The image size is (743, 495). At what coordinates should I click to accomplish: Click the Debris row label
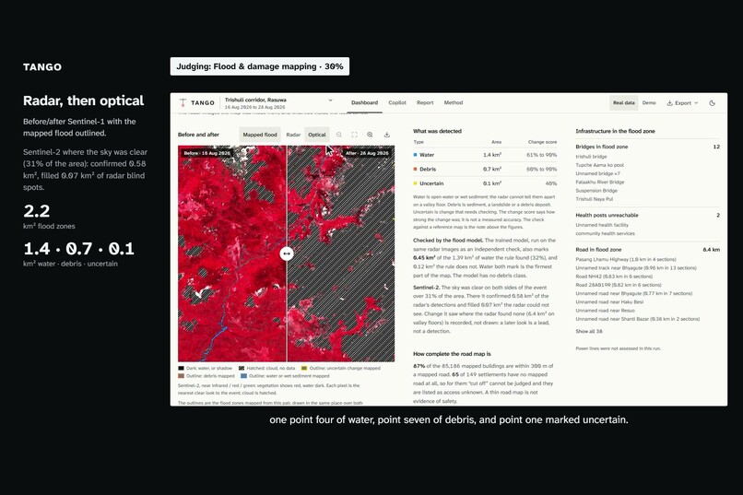(x=428, y=169)
